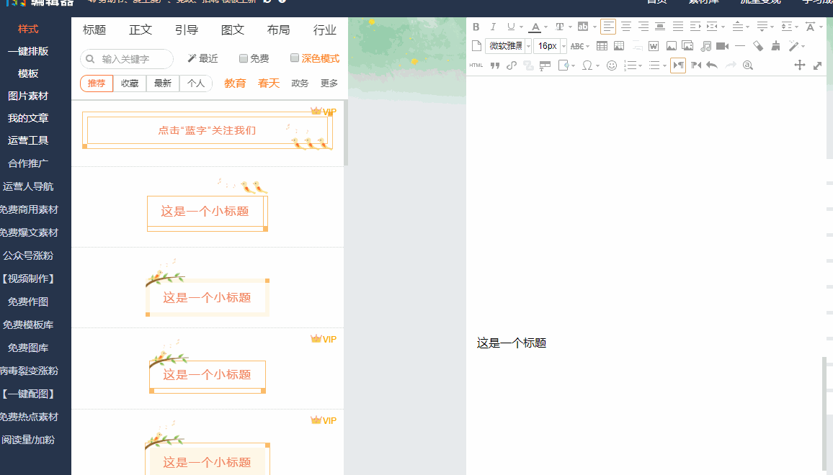Insert an image with the picture icon
Viewport: 833px width, 475px height.
pos(671,45)
